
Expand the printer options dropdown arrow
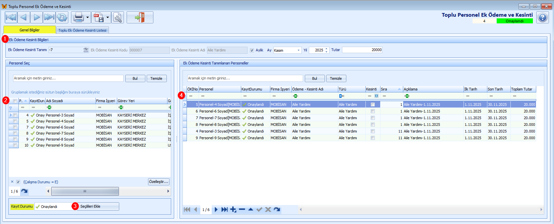(x=87, y=17)
